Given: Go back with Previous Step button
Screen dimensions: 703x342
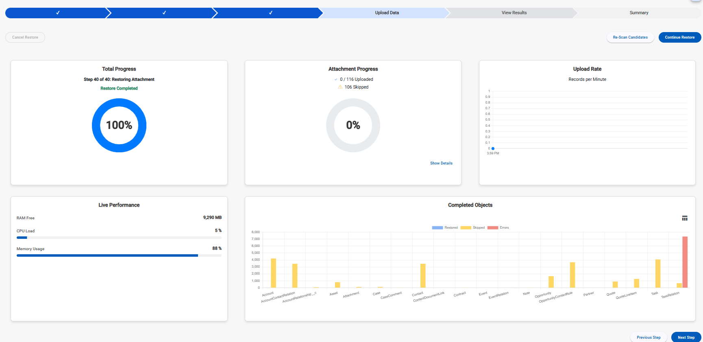Looking at the screenshot, I should tap(649, 337).
